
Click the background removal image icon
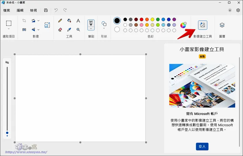tap(24, 30)
